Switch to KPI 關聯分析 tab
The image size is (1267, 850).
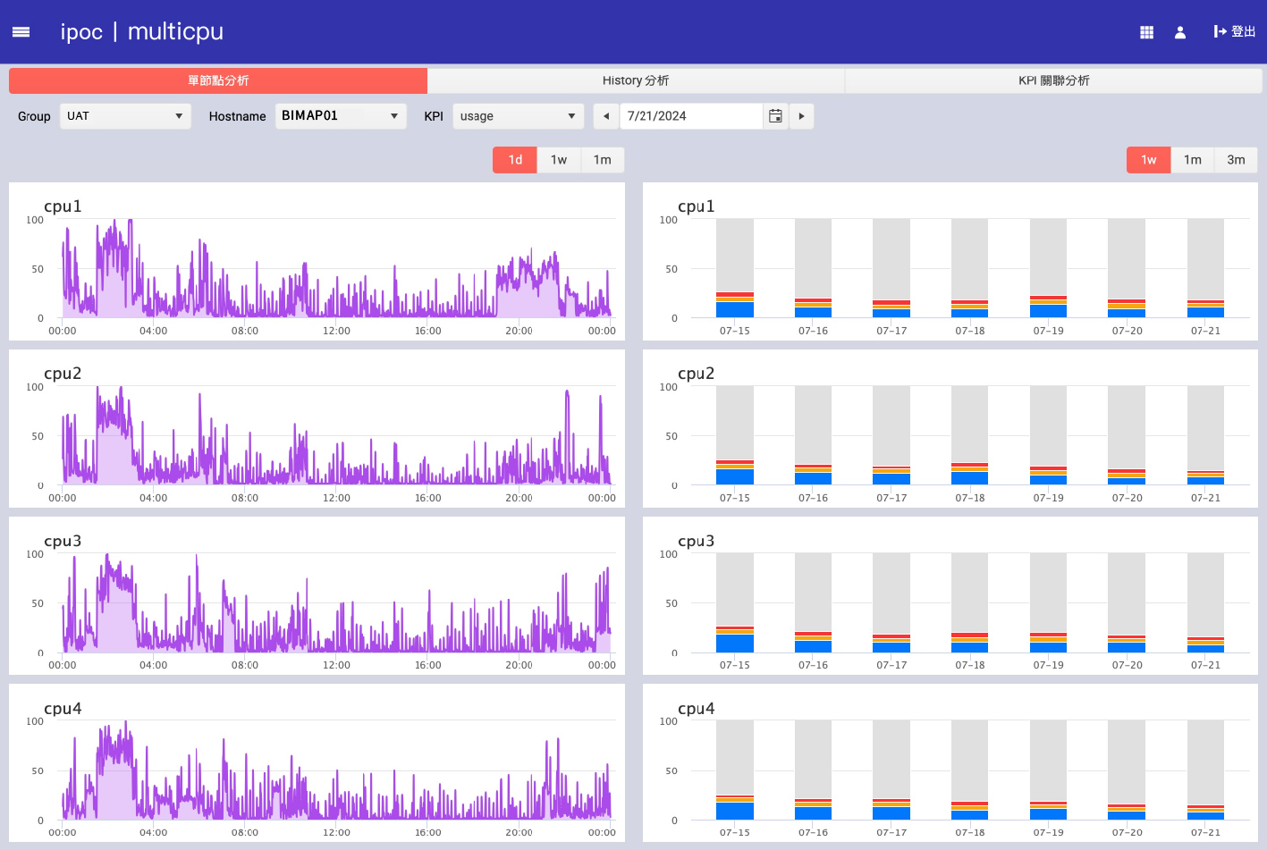(x=1053, y=80)
